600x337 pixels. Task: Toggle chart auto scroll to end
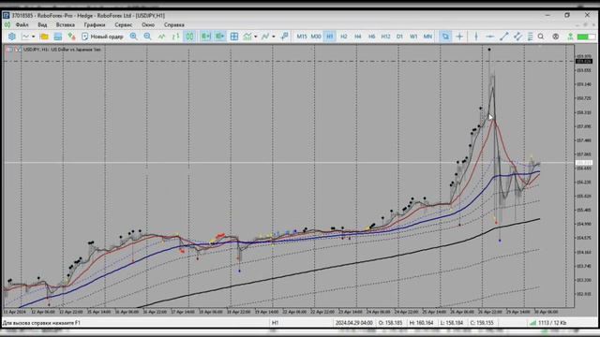[x=206, y=37]
